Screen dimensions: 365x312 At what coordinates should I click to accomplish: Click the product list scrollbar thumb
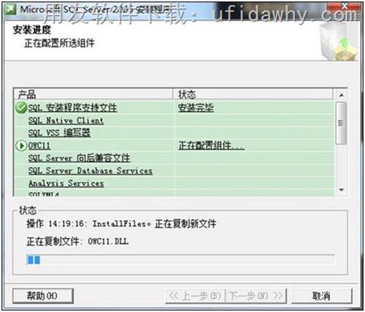(x=341, y=123)
